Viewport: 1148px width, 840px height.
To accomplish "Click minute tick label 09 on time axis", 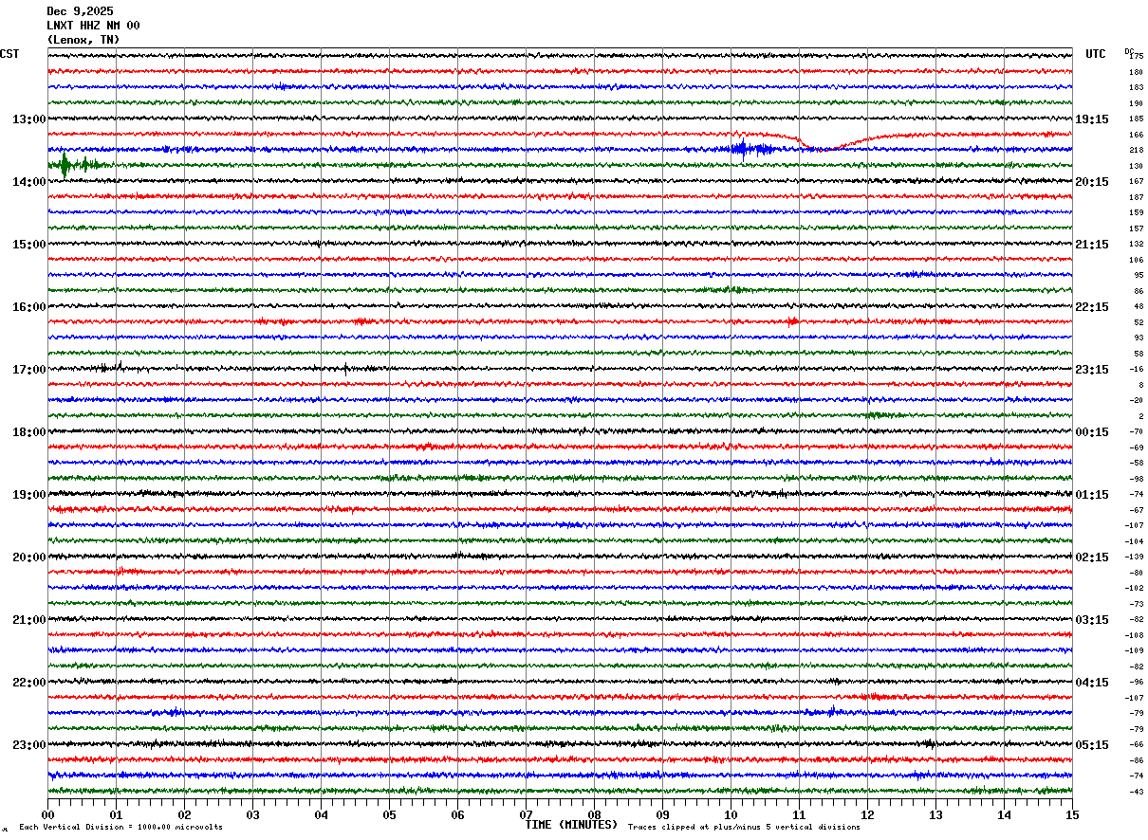I will [662, 814].
